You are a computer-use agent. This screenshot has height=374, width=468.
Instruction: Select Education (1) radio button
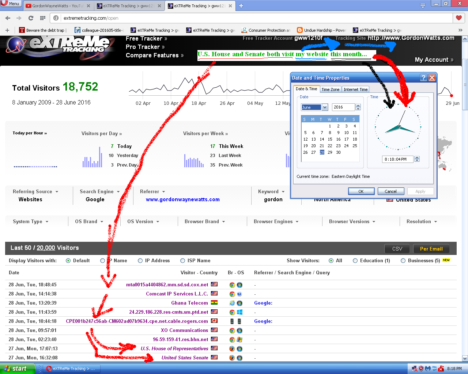(355, 261)
